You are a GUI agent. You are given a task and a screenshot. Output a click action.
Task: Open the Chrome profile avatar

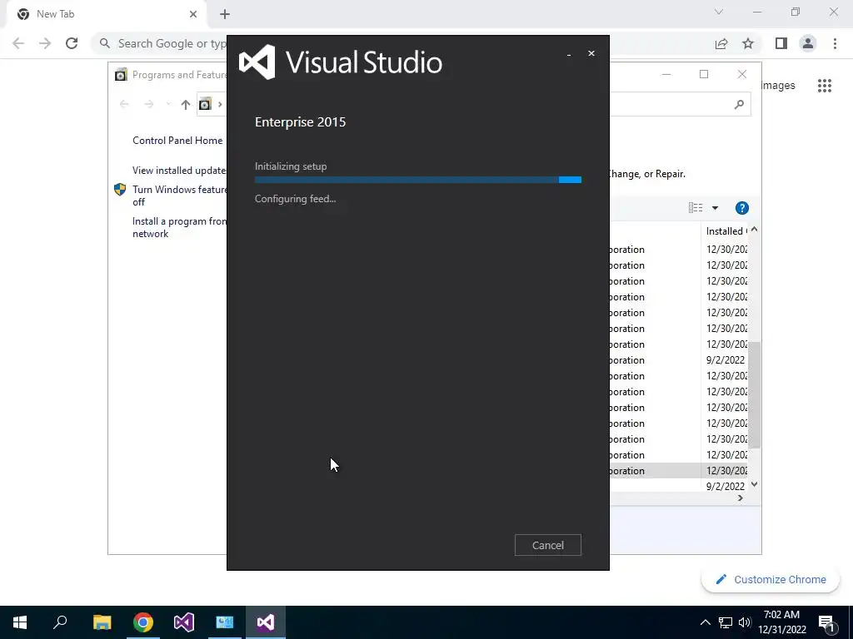point(808,43)
